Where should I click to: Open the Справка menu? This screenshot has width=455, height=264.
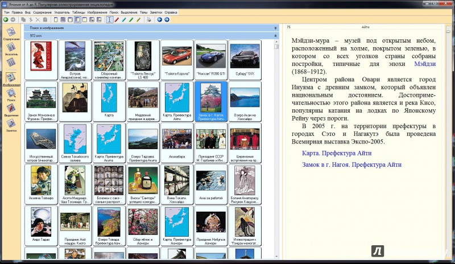pos(171,11)
